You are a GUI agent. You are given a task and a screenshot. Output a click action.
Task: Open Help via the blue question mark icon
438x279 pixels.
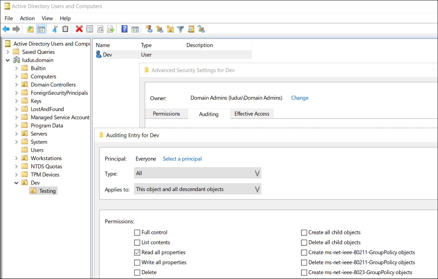click(x=125, y=29)
